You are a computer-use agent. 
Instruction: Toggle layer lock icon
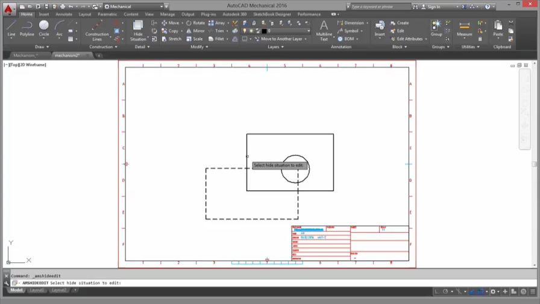[257, 31]
